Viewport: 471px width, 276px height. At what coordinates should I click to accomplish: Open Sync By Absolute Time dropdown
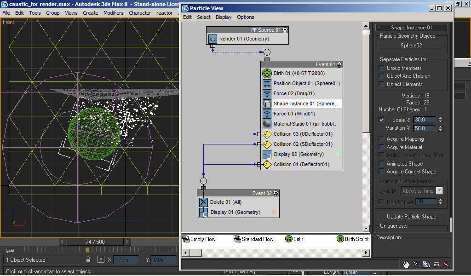pyautogui.click(x=439, y=191)
